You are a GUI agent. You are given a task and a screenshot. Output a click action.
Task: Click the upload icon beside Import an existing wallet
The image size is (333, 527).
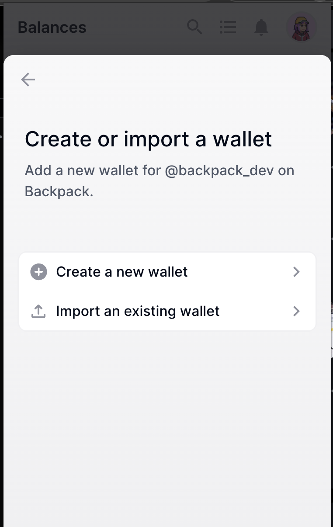point(38,311)
